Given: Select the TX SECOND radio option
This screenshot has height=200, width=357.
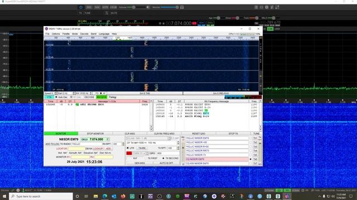Looking at the screenshot, I should point(163,158).
